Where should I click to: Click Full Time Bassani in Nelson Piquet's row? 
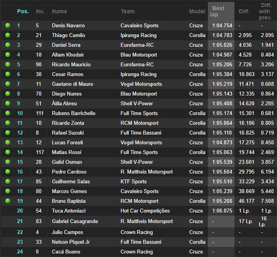point(141,242)
